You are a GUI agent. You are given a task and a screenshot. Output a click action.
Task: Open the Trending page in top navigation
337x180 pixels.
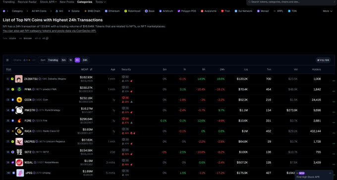[x=8, y=2]
